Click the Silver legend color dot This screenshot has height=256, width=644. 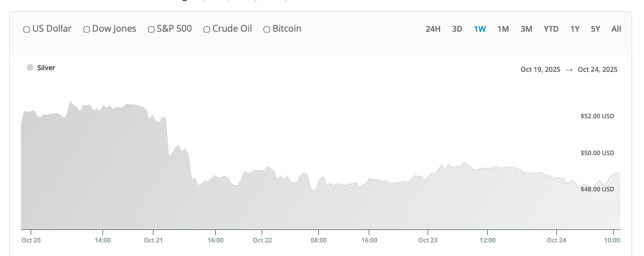pyautogui.click(x=30, y=67)
